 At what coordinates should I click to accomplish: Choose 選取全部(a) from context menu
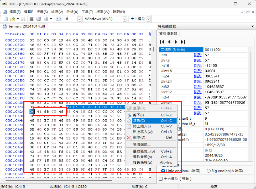[151, 157]
